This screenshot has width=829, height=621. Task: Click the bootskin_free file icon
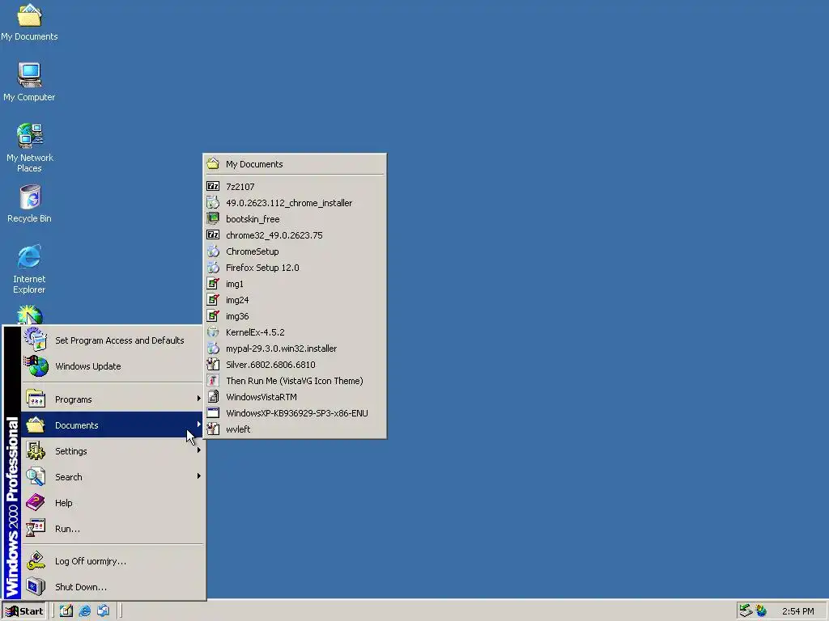point(213,218)
